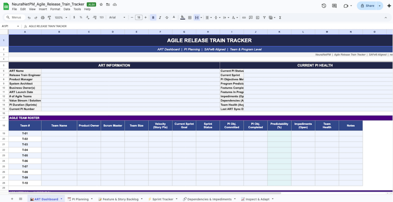
Task: Open ART Dashboard tab options arrow
Action: tap(61, 199)
